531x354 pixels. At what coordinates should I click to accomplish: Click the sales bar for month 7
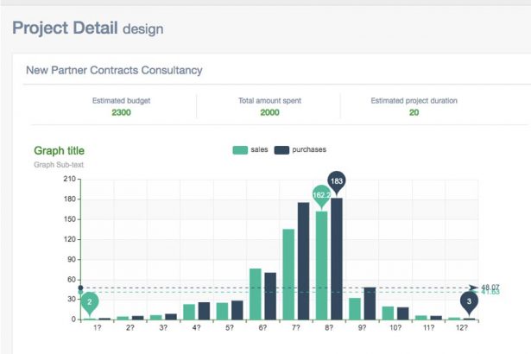click(x=288, y=274)
